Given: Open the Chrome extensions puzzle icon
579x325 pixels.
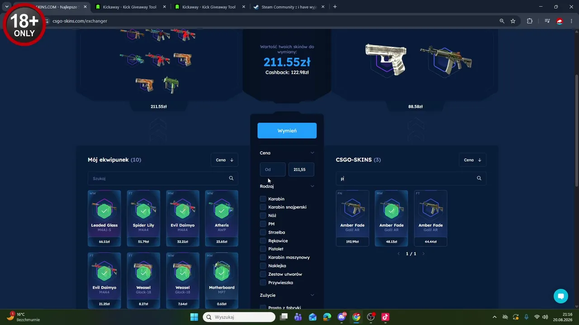Looking at the screenshot, I should point(530,21).
